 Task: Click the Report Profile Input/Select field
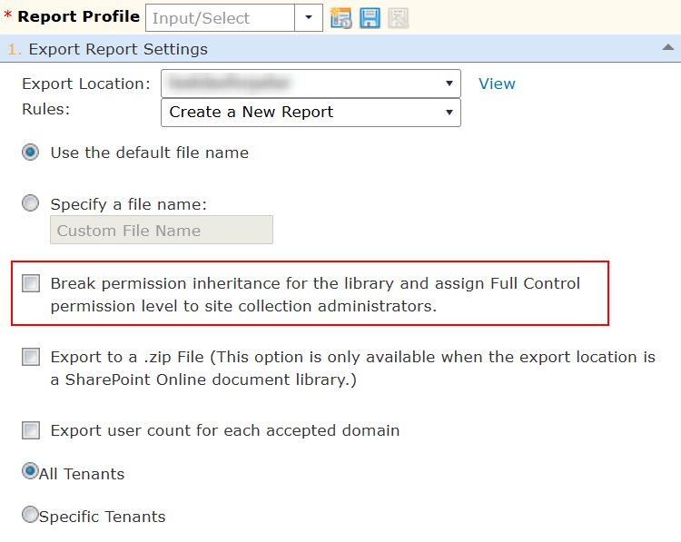pyautogui.click(x=221, y=18)
